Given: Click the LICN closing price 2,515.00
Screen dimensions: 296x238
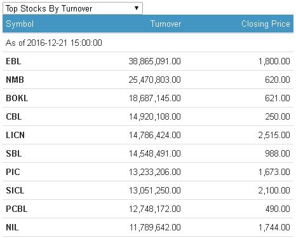Looking at the screenshot, I should [x=274, y=135].
